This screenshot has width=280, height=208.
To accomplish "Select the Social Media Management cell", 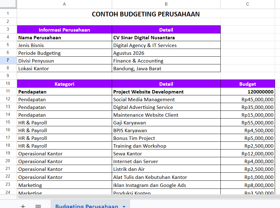I will click(166, 99).
